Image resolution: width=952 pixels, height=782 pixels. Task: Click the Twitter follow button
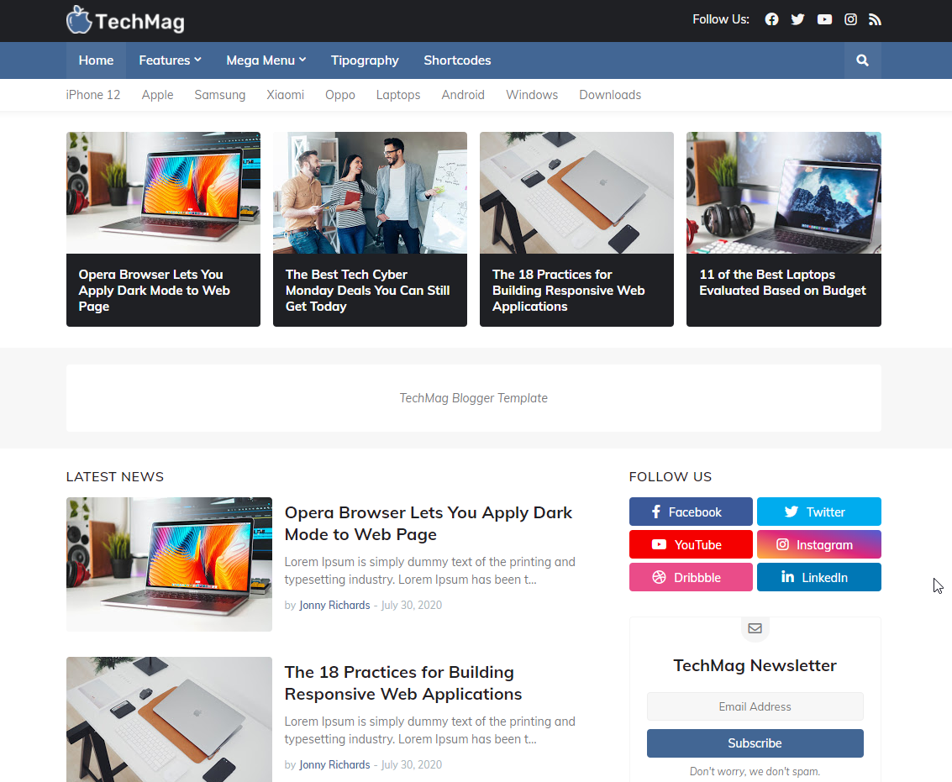pyautogui.click(x=819, y=512)
